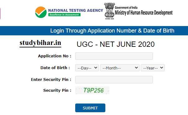
Task: Click the Enter Security Pin label
Action: [51, 79]
